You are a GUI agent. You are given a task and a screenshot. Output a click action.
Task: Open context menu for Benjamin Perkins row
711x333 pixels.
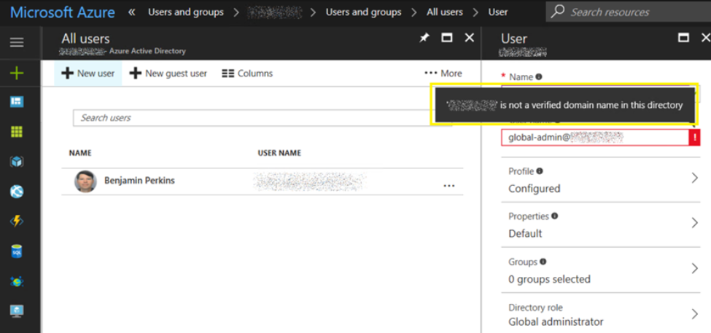pos(449,186)
